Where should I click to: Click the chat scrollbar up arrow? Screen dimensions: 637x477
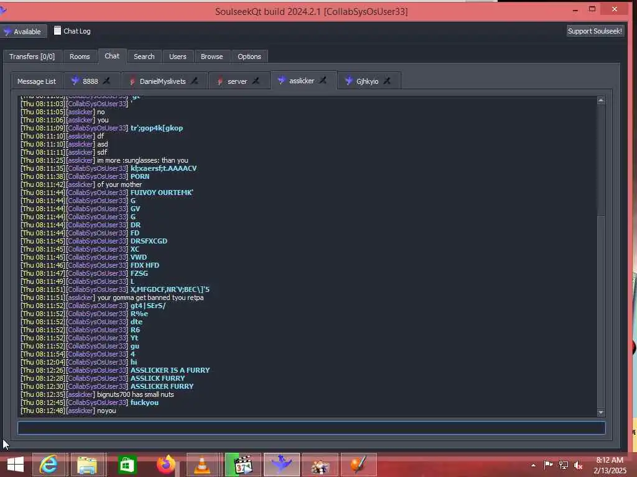(x=601, y=100)
